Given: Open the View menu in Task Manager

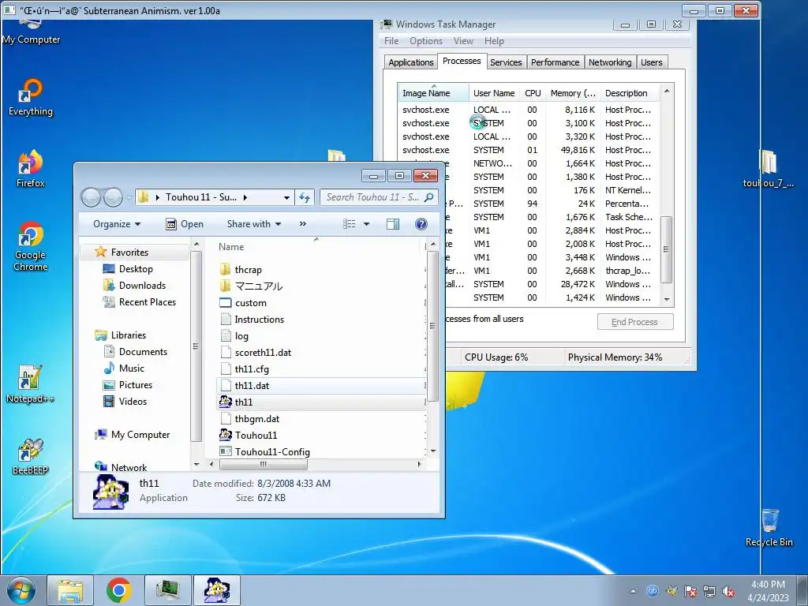Looking at the screenshot, I should click(x=462, y=41).
